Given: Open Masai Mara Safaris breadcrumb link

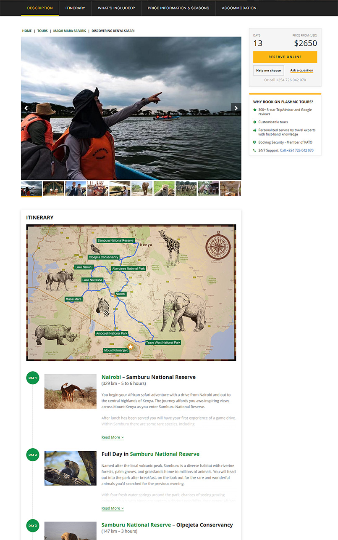Looking at the screenshot, I should click(x=70, y=31).
